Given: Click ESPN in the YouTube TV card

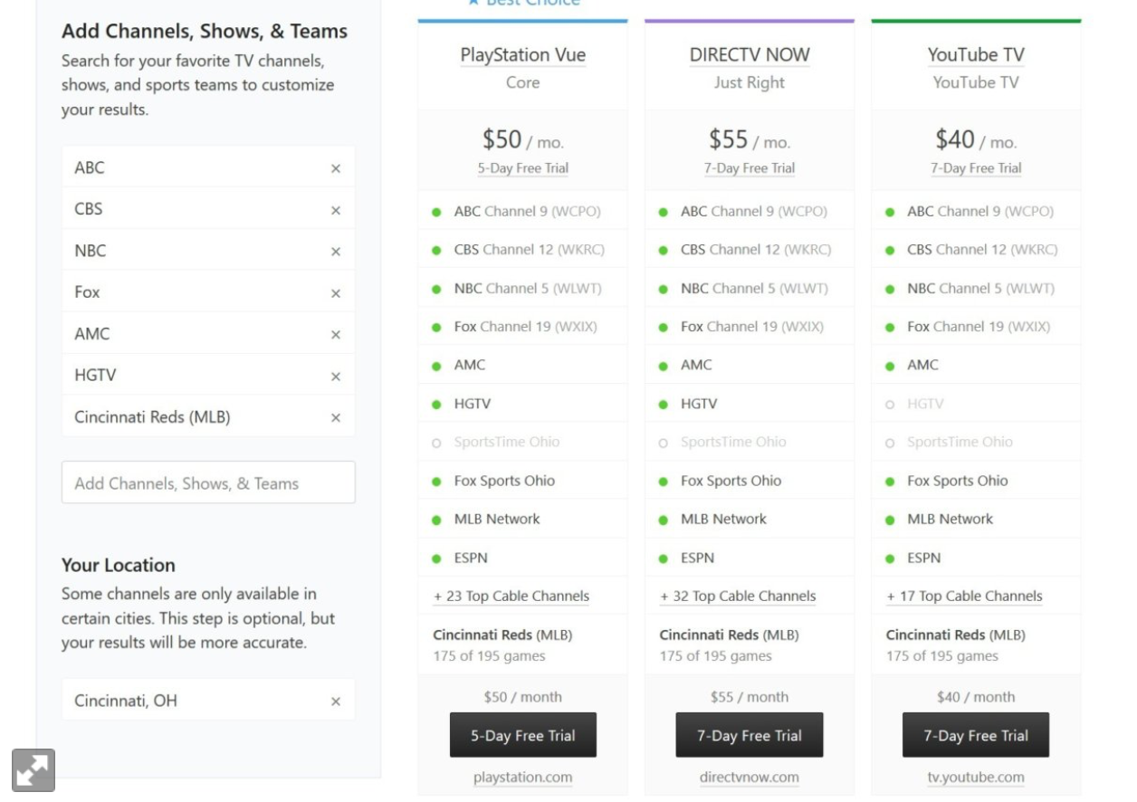Looking at the screenshot, I should coord(923,558).
